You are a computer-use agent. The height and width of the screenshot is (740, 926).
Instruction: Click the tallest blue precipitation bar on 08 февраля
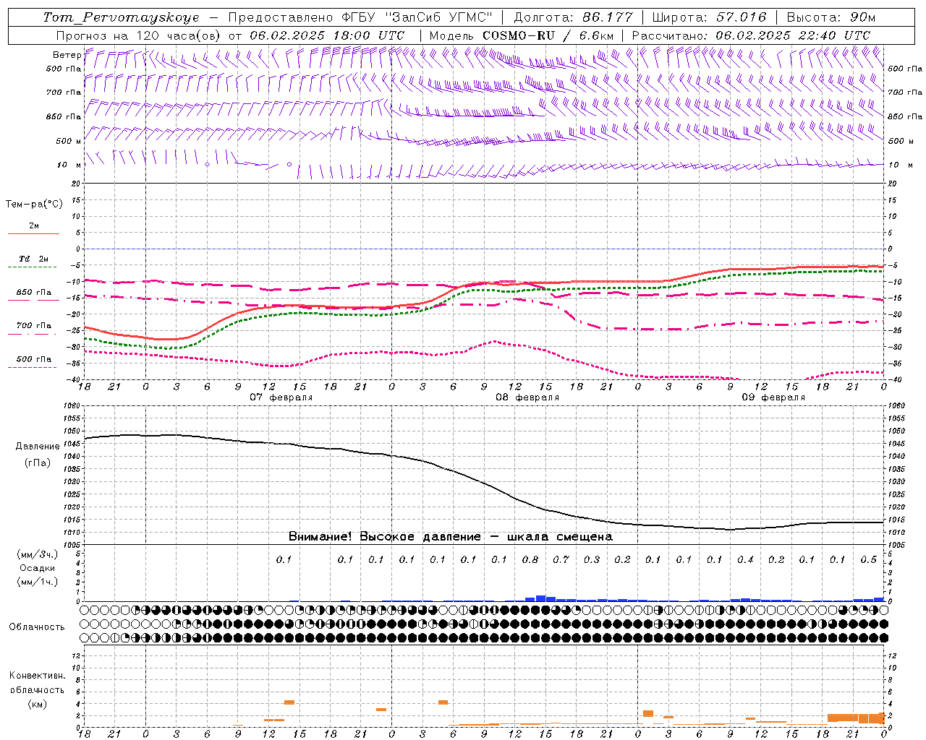tap(540, 598)
